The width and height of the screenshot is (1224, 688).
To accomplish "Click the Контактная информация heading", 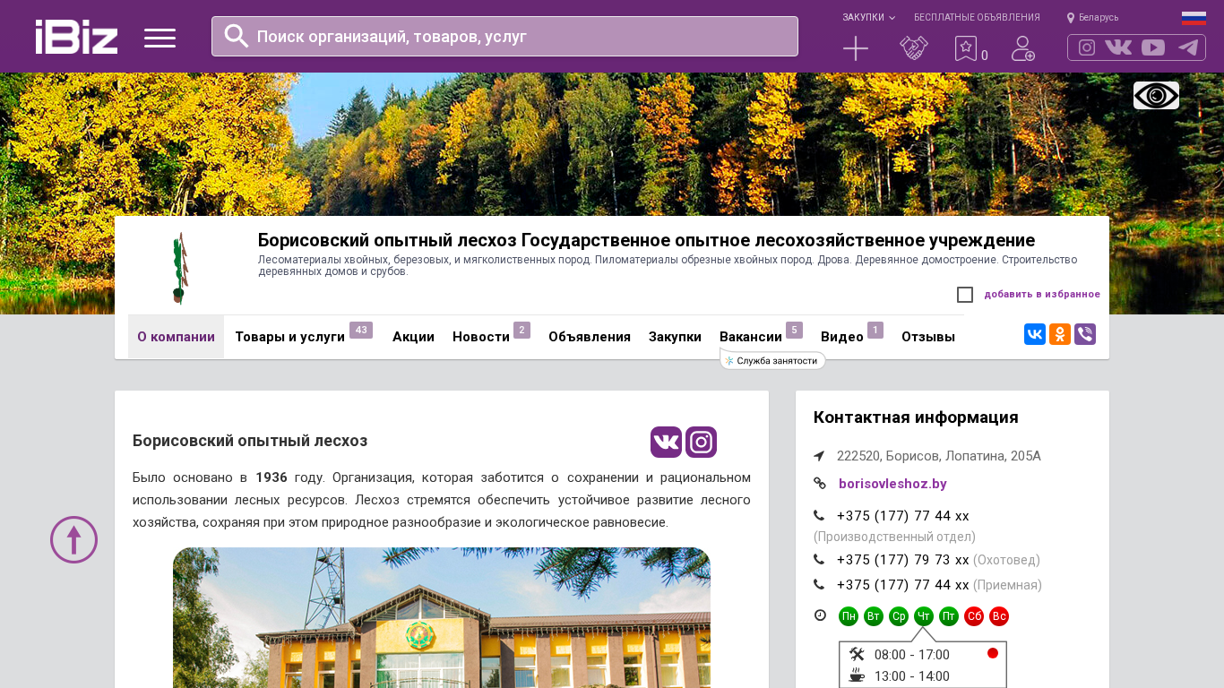I will click(916, 417).
